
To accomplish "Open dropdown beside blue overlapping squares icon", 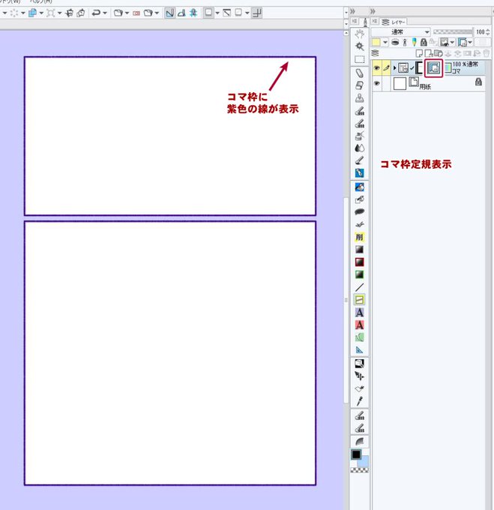I will click(x=41, y=13).
